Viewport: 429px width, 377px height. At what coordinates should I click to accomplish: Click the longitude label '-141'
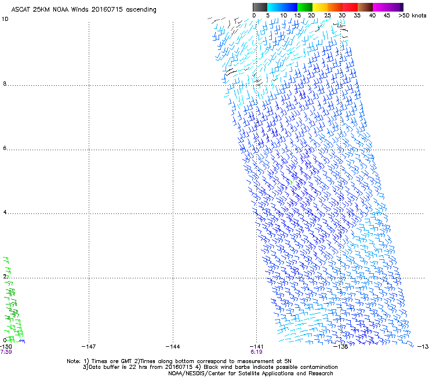[x=256, y=347]
